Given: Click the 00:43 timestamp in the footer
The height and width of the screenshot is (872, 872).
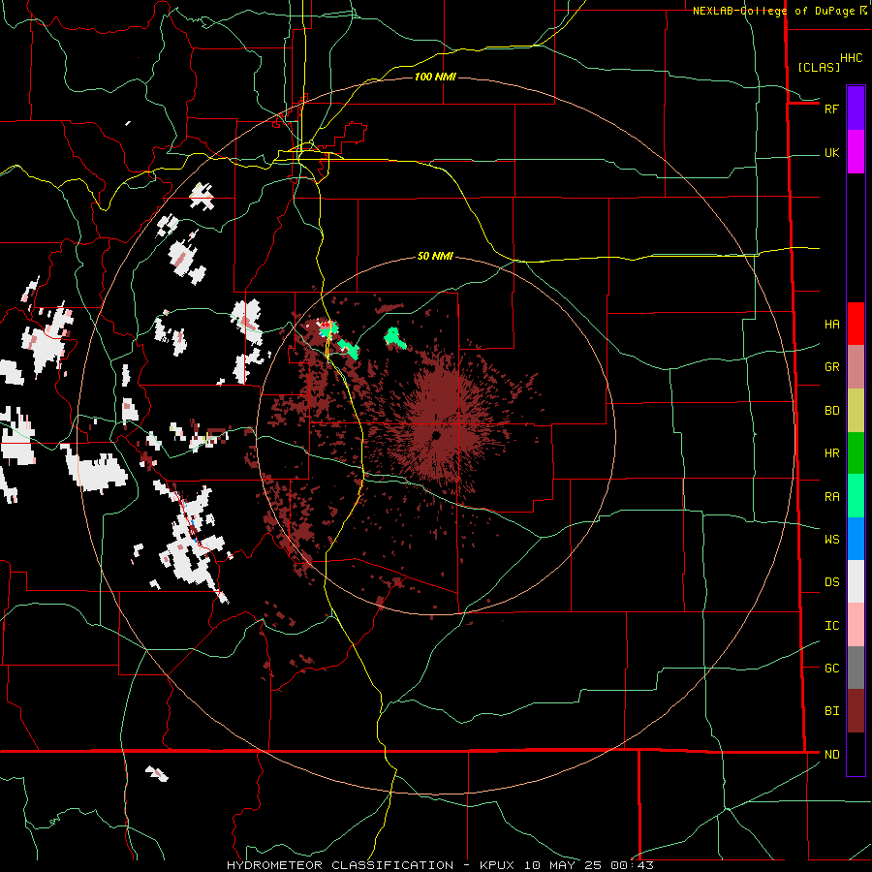Looking at the screenshot, I should tap(632, 865).
